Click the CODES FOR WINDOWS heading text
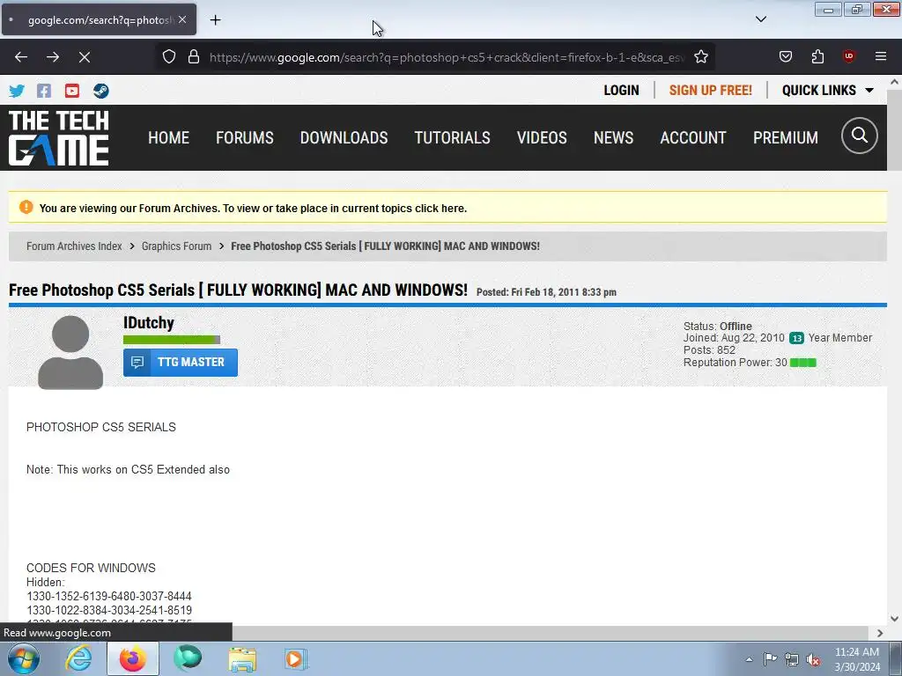 [x=91, y=568]
